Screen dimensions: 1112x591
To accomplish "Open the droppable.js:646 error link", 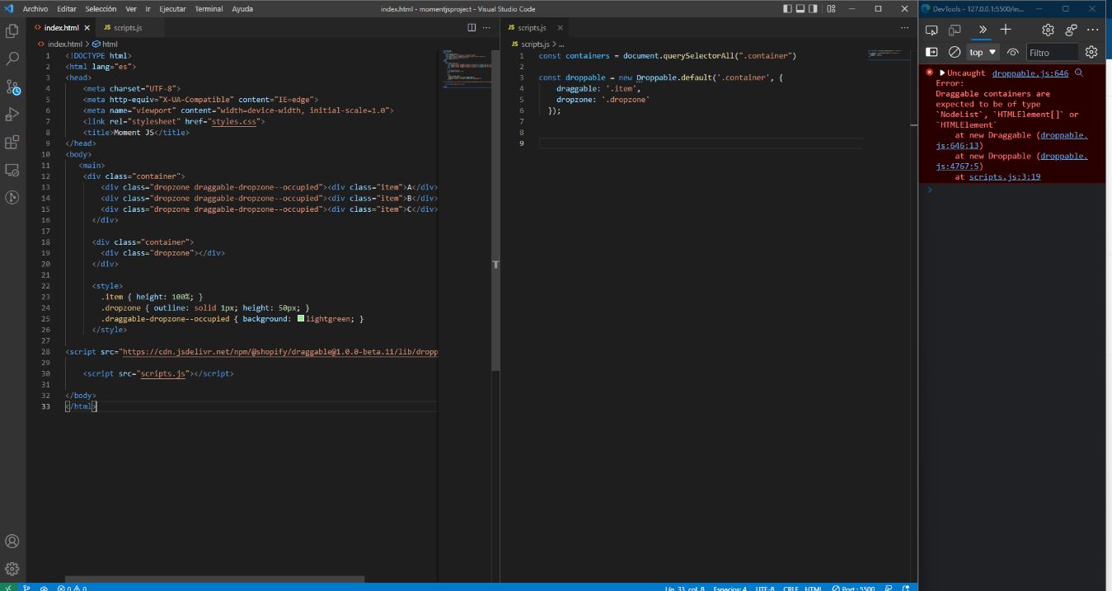I will coord(1029,73).
